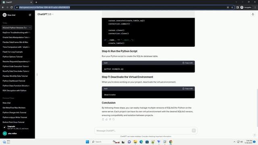Screen dimensions: 258x145
Task: Click the Chrome icon on the taskbar
Action: [x=171, y=142]
